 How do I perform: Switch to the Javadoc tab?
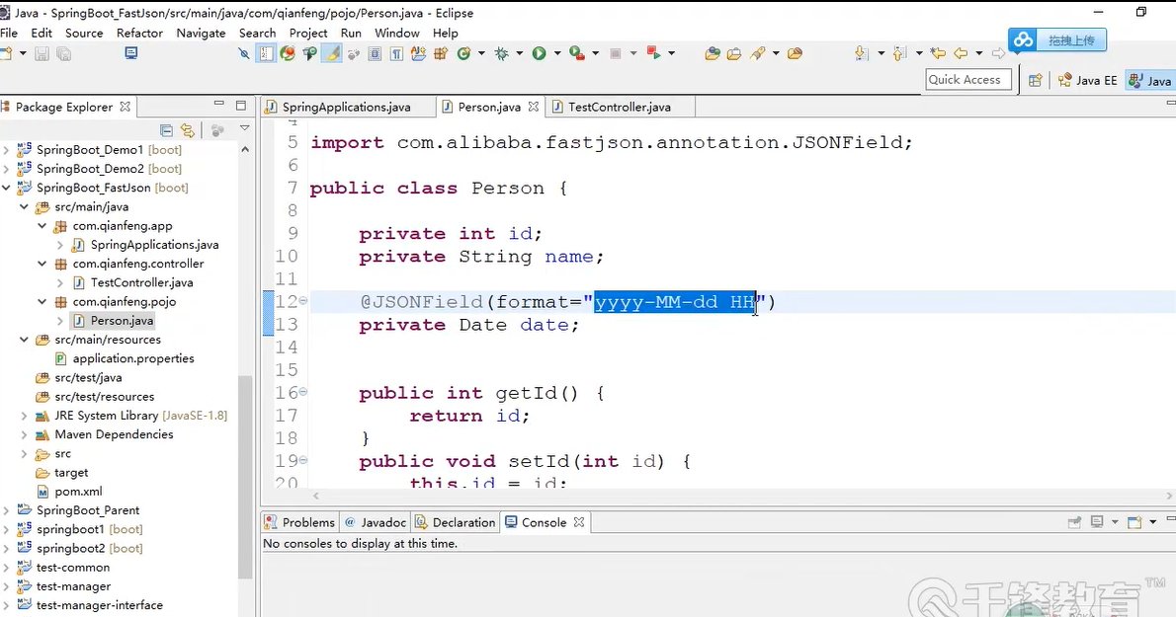[376, 522]
